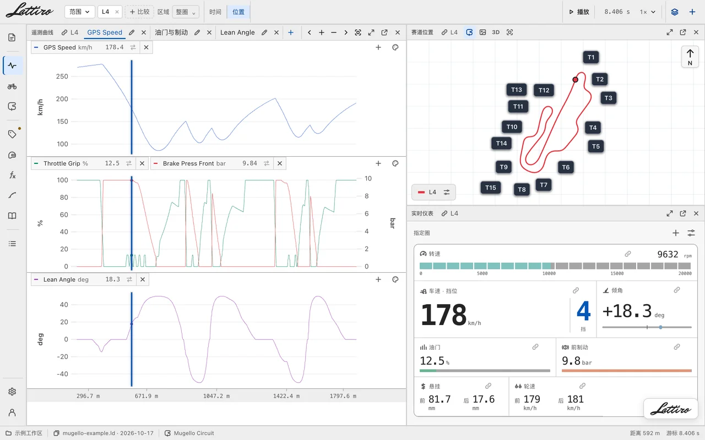The image size is (705, 440).
Task: Switch axis mode to 位置
Action: [x=238, y=12]
